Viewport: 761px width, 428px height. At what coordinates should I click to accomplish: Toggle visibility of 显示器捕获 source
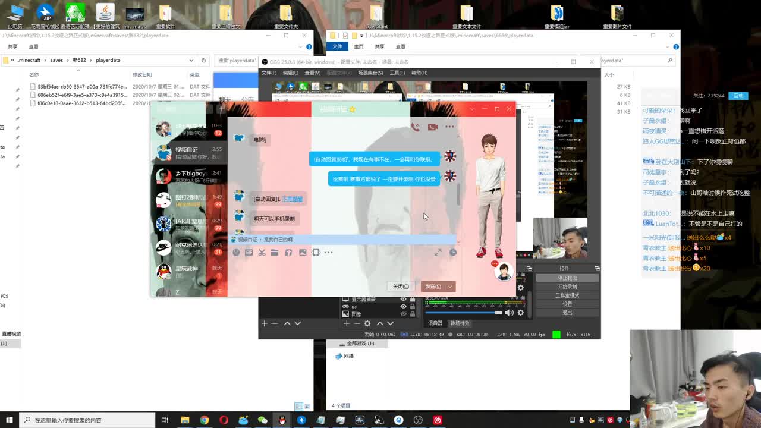[x=403, y=299]
